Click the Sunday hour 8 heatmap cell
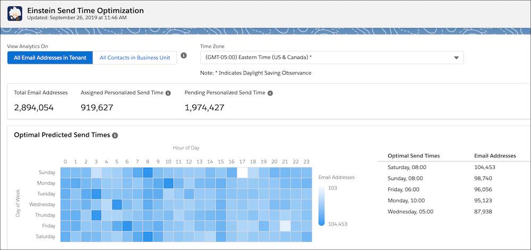The height and width of the screenshot is (250, 531). point(148,173)
